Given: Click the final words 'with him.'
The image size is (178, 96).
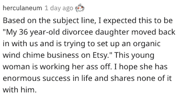Looking at the screenshot, I should 20,90.
